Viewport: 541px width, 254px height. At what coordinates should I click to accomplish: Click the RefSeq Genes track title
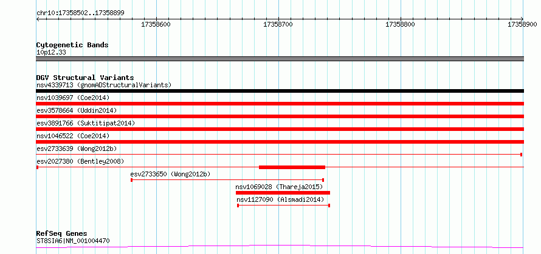[x=62, y=234]
